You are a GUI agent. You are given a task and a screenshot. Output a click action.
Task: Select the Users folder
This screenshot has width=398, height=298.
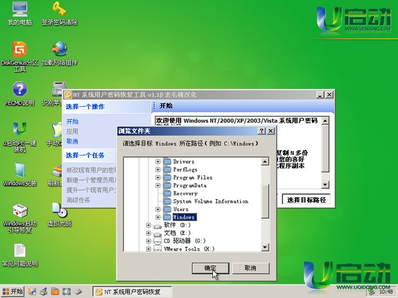[x=181, y=209]
